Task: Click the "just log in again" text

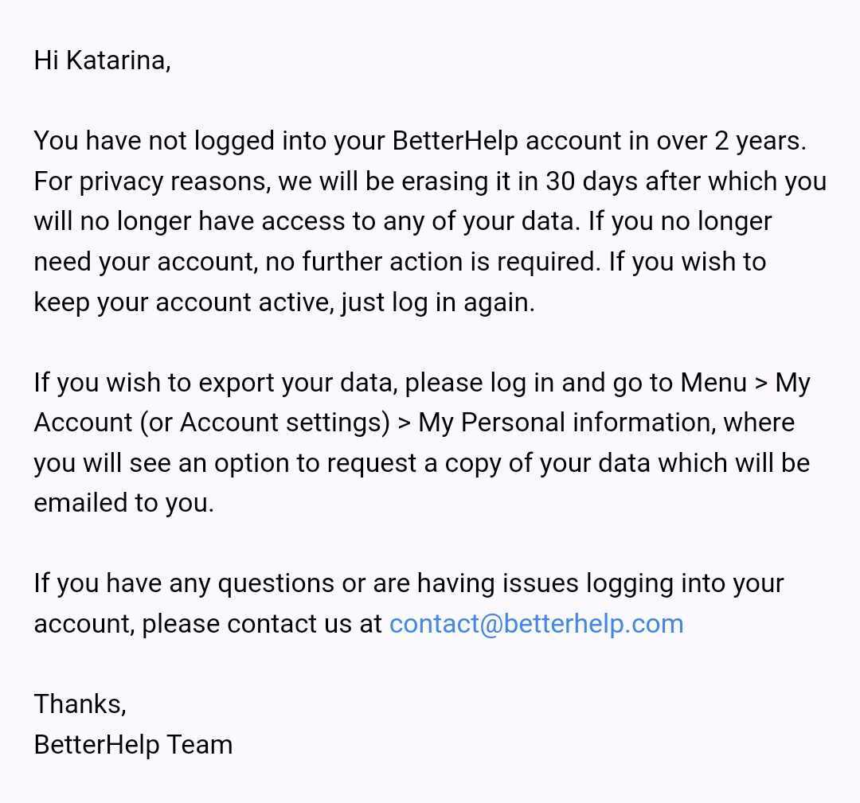Action: tap(437, 302)
